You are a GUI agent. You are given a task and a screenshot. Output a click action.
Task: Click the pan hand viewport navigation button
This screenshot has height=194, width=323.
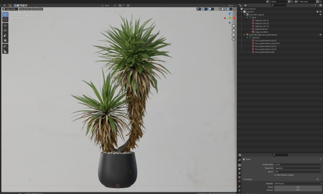pos(234,30)
